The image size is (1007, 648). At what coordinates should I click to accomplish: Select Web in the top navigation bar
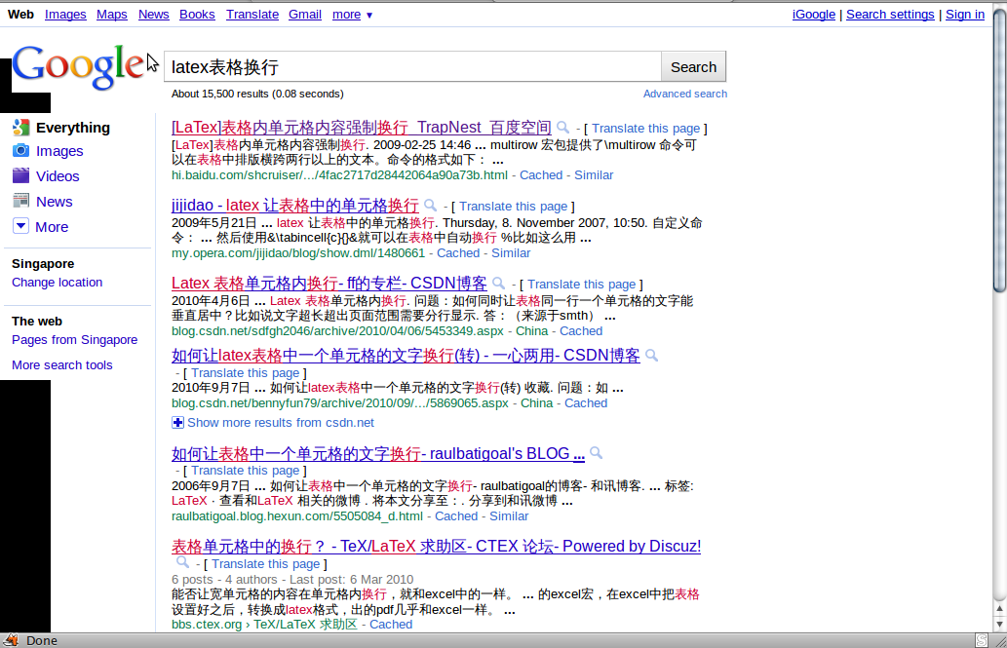pos(20,14)
